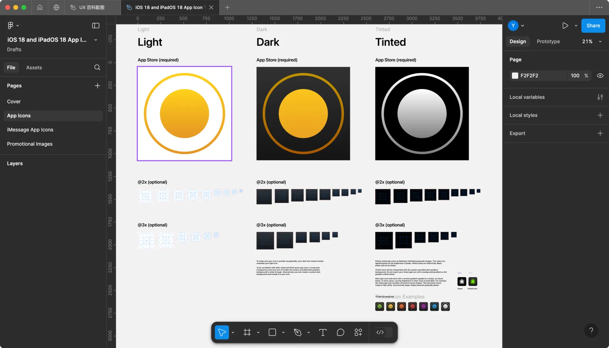Collapse the left sidebar panel

tap(96, 26)
